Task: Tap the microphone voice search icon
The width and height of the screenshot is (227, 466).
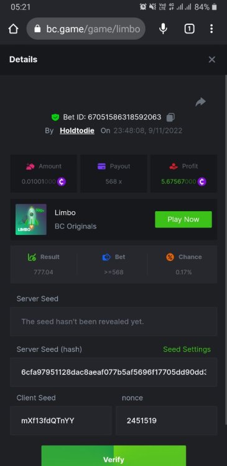Action: [x=163, y=29]
